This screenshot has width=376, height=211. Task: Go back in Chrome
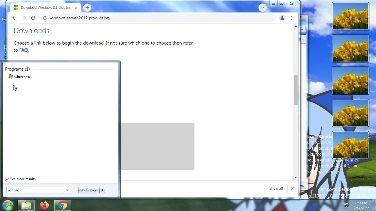[x=14, y=18]
